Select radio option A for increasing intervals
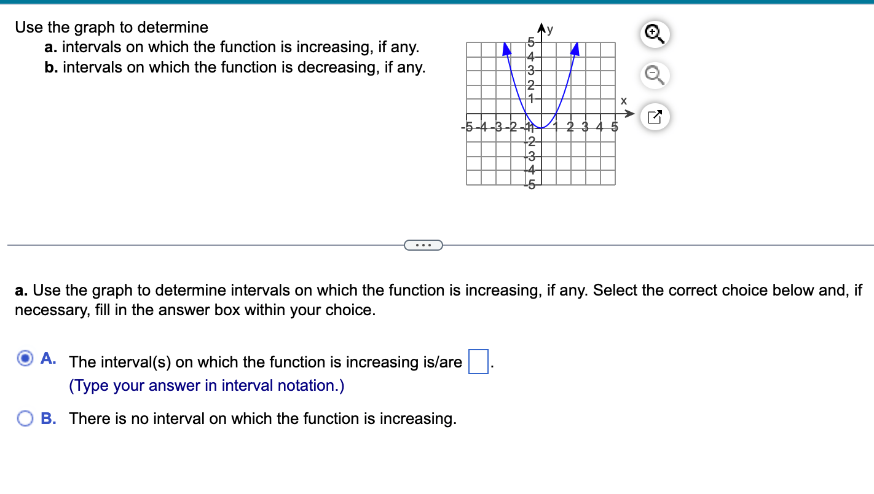 pyautogui.click(x=25, y=358)
